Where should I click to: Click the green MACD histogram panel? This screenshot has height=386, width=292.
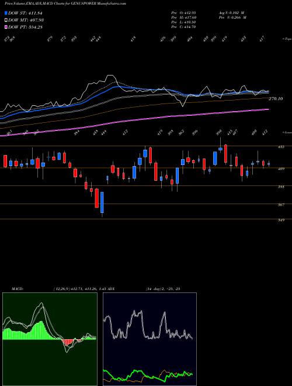pyautogui.click(x=50, y=339)
